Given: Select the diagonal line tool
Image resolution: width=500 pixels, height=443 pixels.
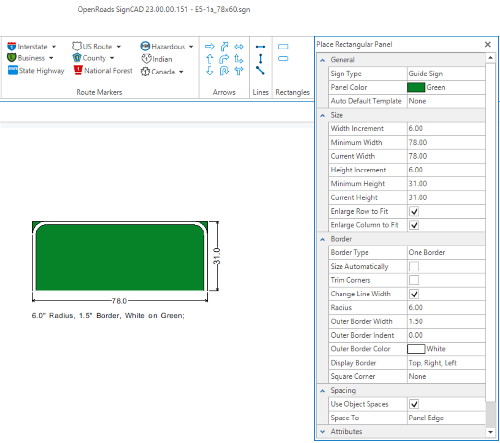Looking at the screenshot, I should click(x=260, y=71).
